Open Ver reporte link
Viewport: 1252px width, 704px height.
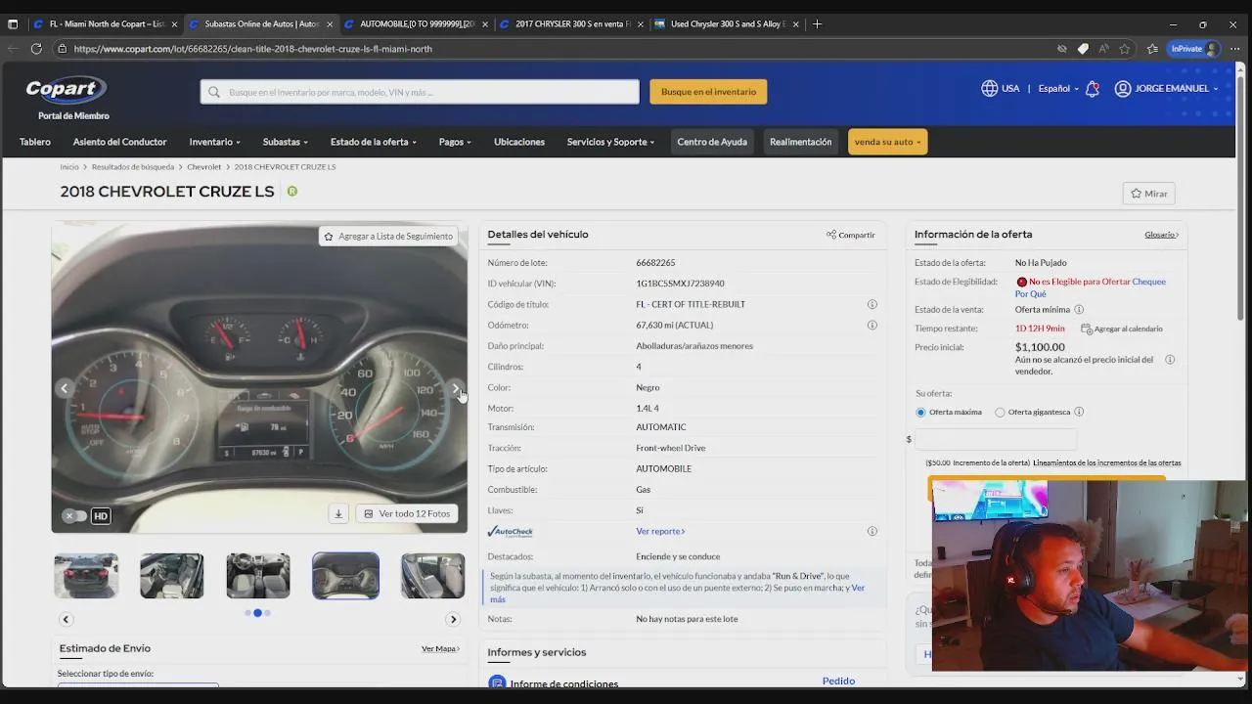pyautogui.click(x=660, y=532)
